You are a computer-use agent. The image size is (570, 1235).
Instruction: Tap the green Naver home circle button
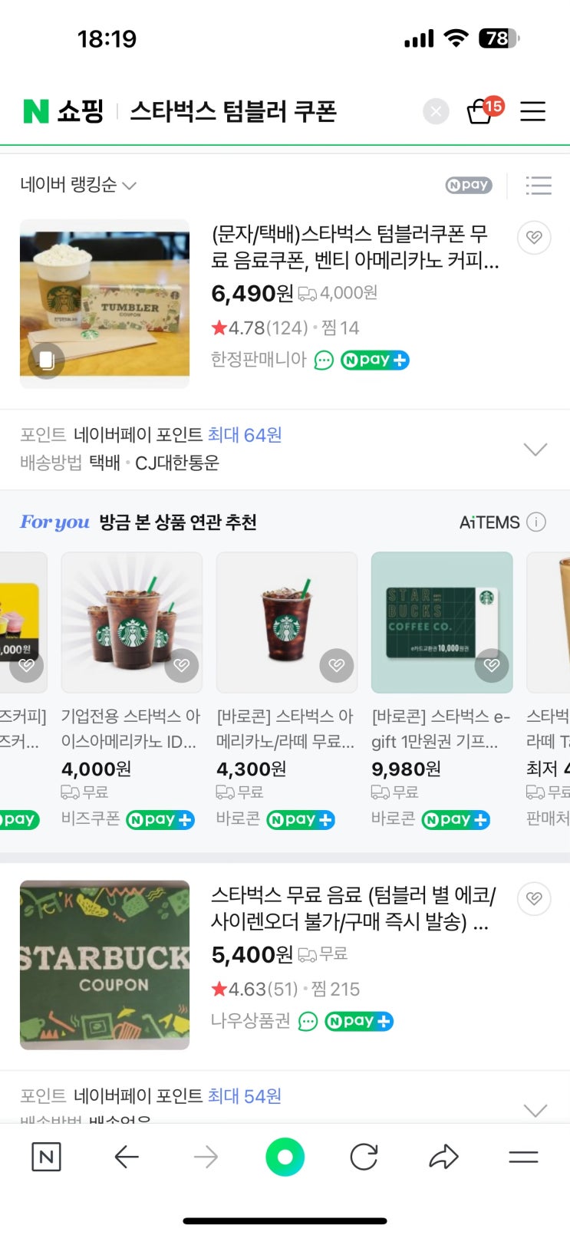(x=285, y=1157)
